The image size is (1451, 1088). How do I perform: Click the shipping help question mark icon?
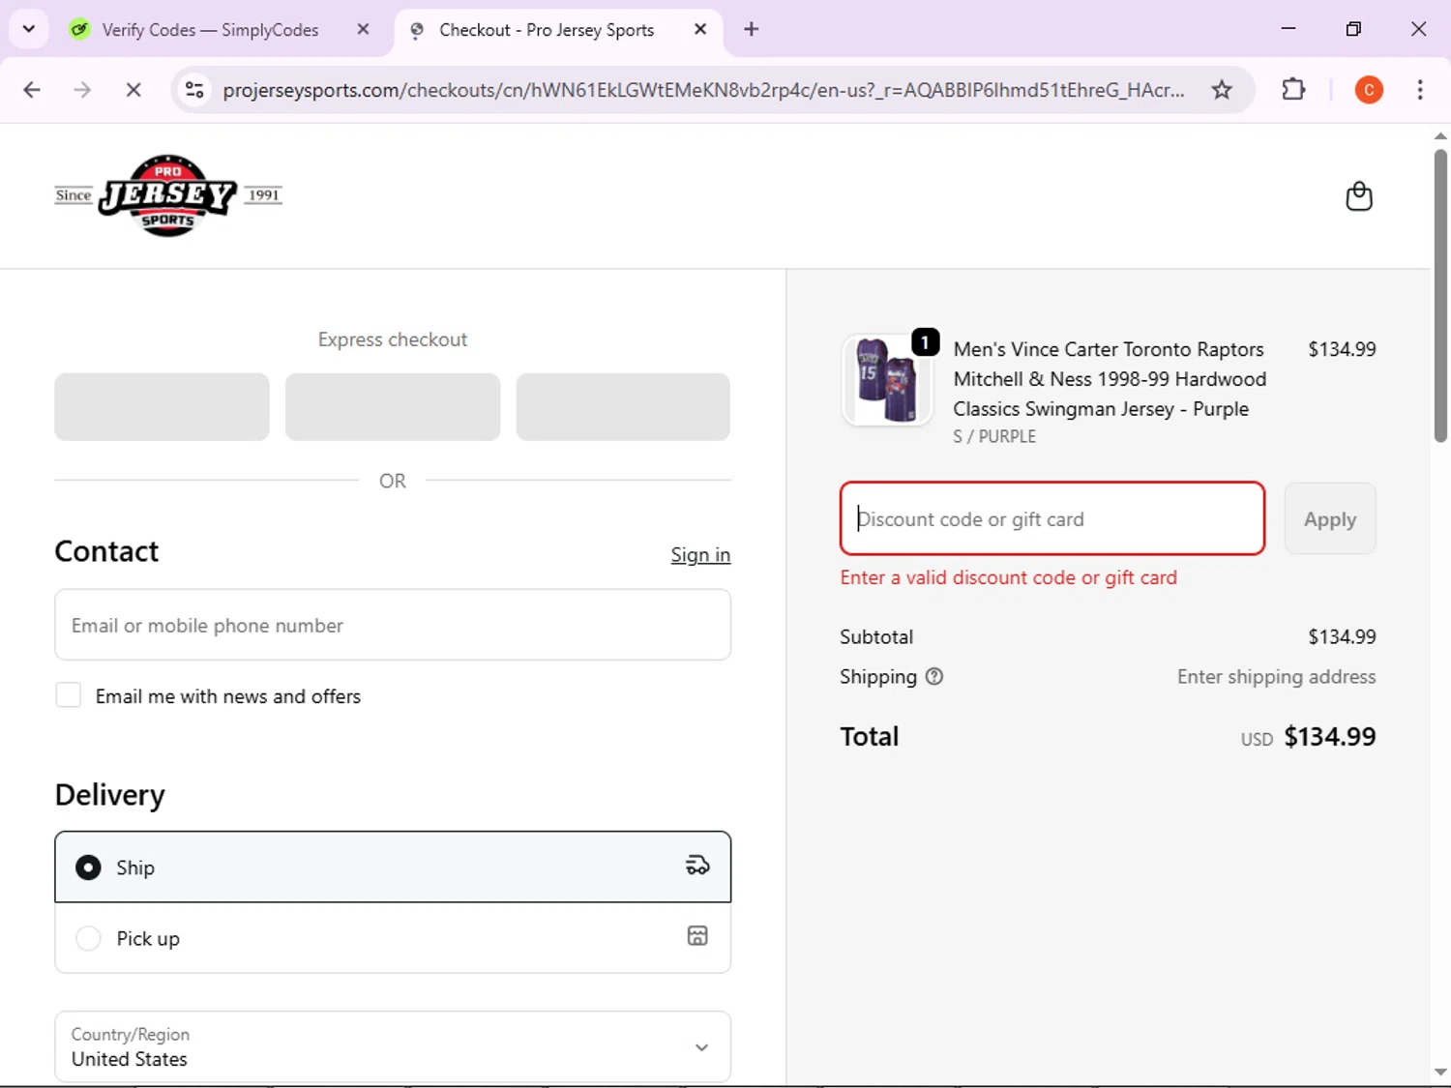coord(934,677)
